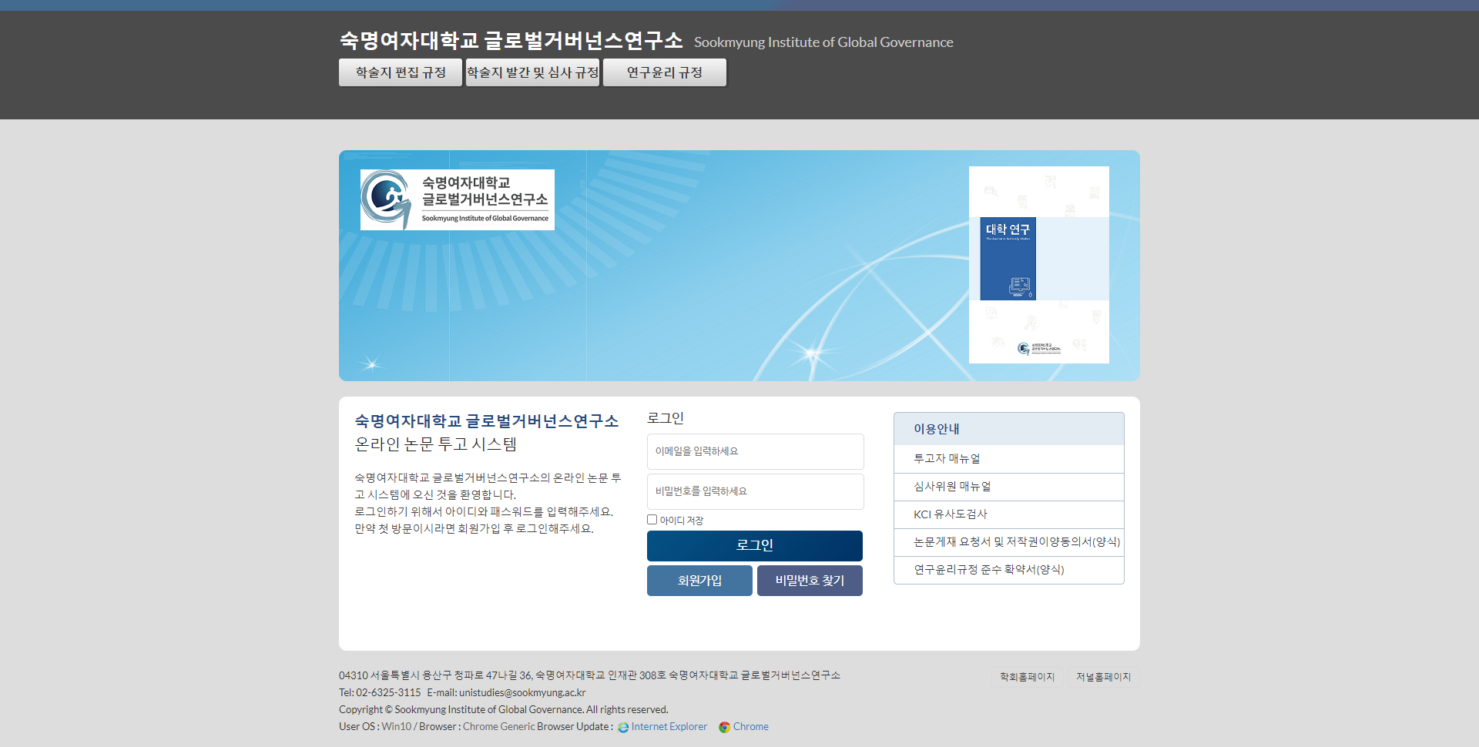1479x747 pixels.
Task: Open the KCI 유사도검사 link
Action: click(x=1009, y=514)
